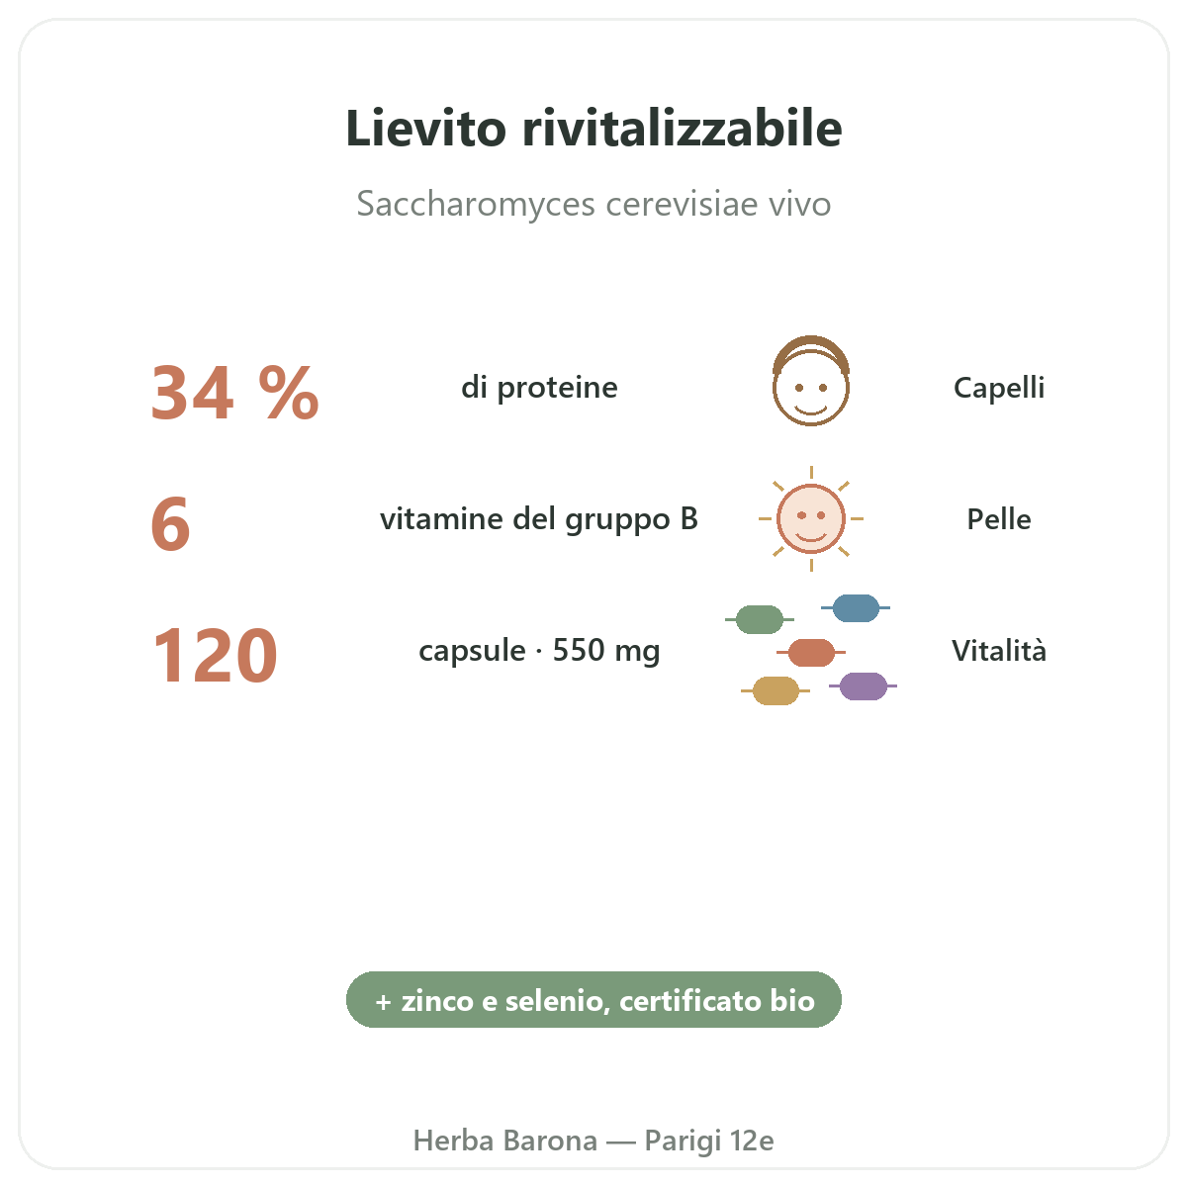Image resolution: width=1187 pixels, height=1187 pixels.
Task: Click the Capelli label
Action: tap(999, 387)
